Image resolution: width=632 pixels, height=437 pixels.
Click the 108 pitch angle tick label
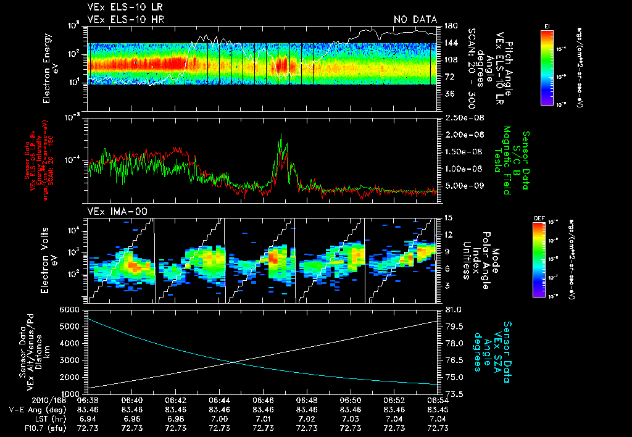pyautogui.click(x=451, y=60)
